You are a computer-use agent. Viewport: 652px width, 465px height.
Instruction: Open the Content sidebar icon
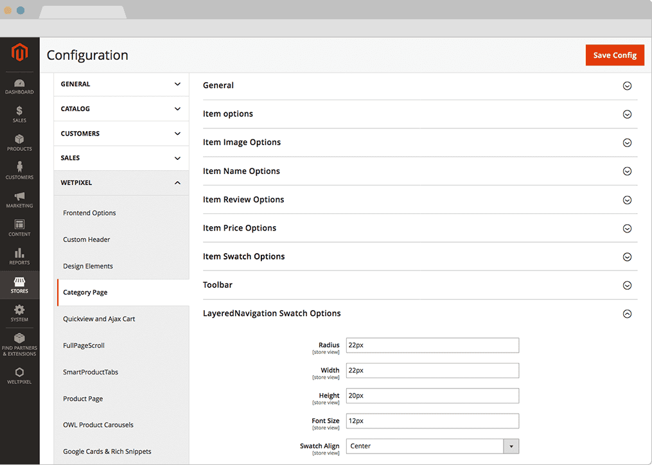[x=19, y=227]
